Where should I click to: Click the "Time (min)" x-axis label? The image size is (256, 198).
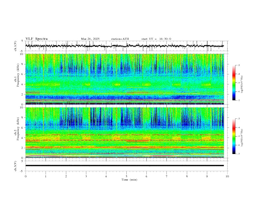tap(129, 180)
